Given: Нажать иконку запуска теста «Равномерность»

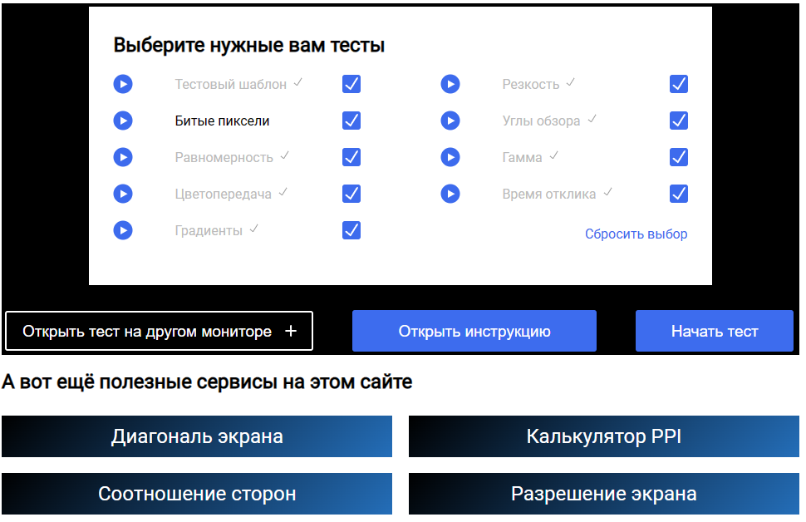Looking at the screenshot, I should 122,157.
